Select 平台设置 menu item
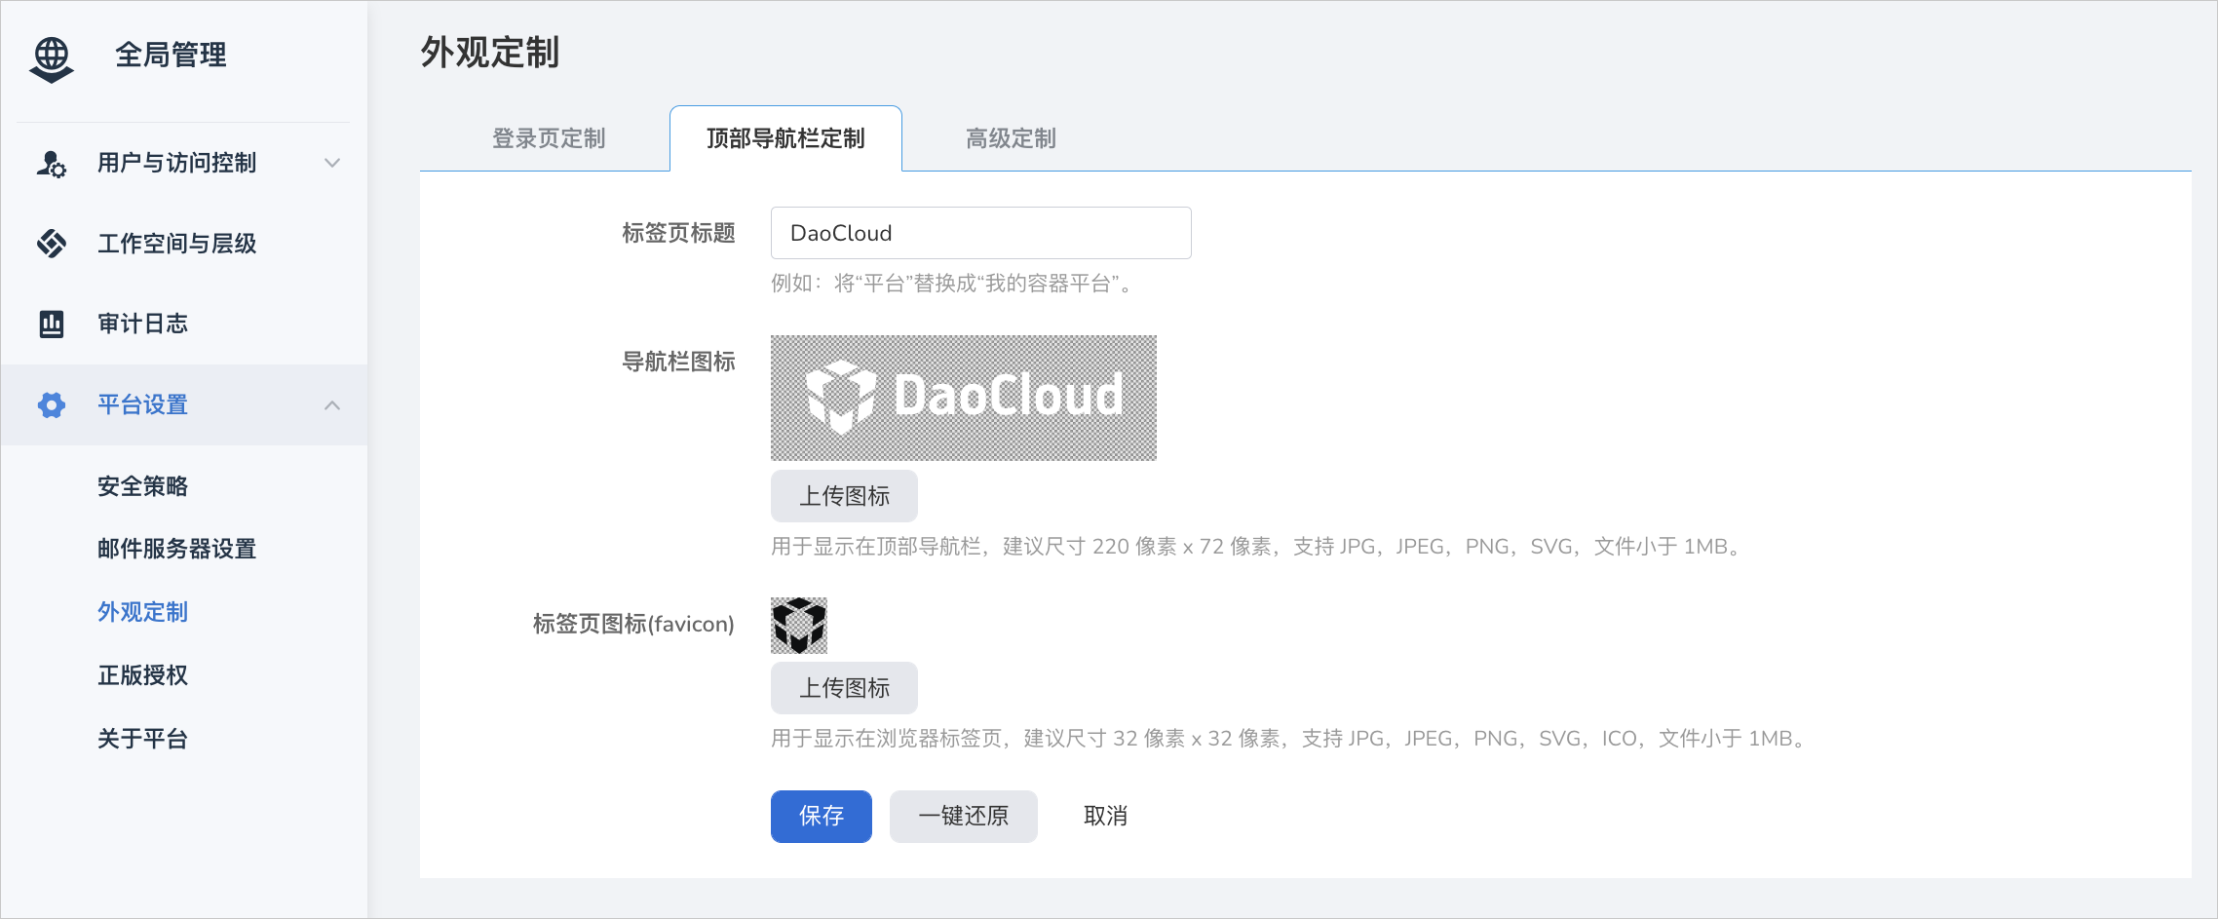 click(184, 404)
